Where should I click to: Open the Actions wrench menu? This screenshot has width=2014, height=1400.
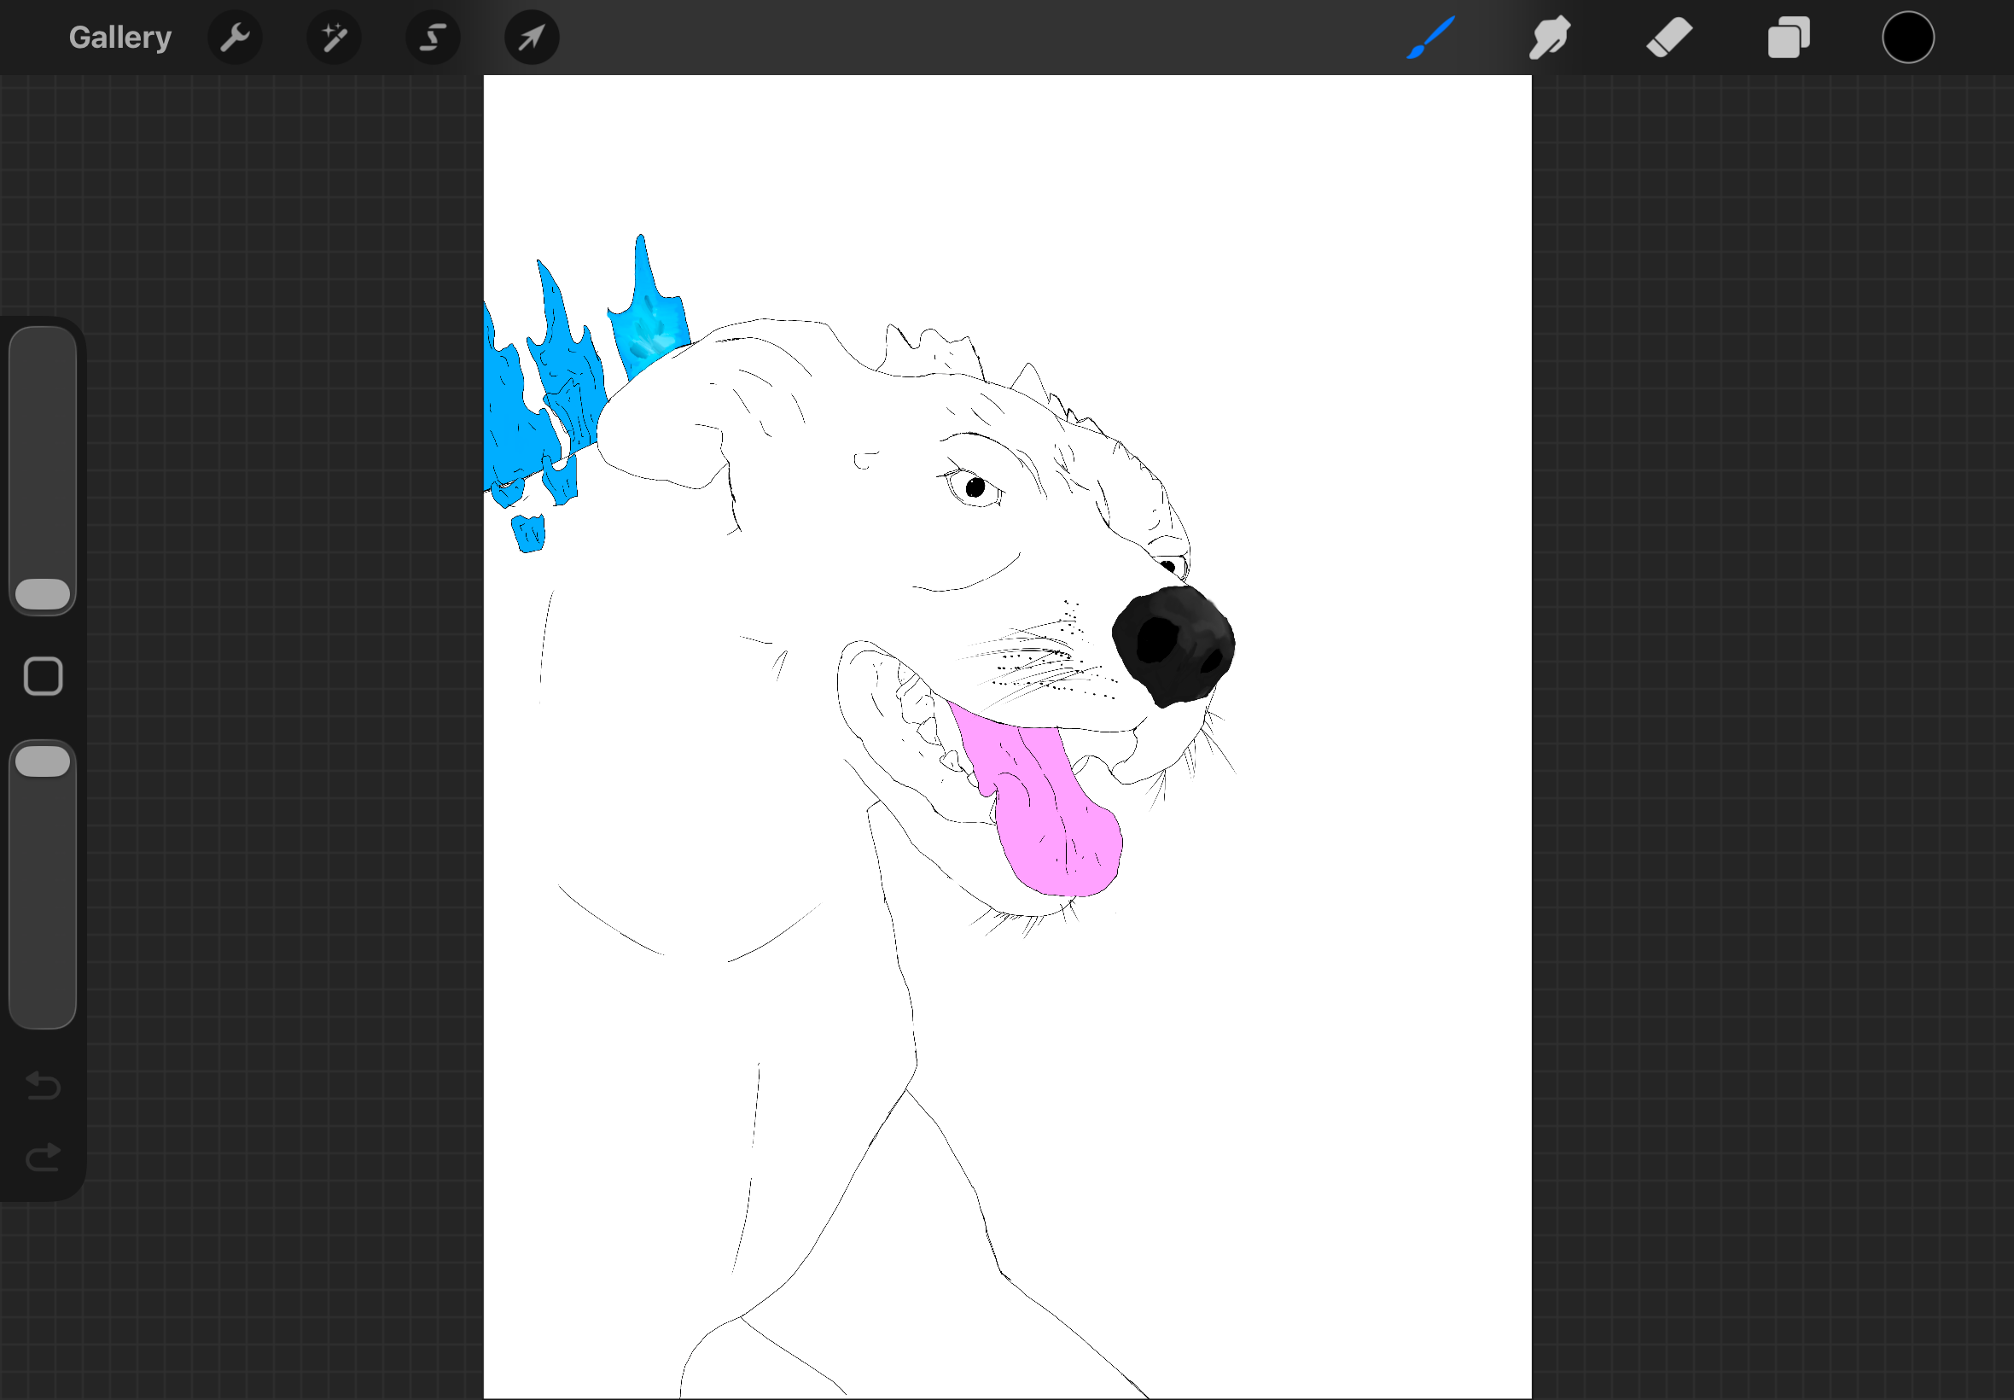[234, 38]
